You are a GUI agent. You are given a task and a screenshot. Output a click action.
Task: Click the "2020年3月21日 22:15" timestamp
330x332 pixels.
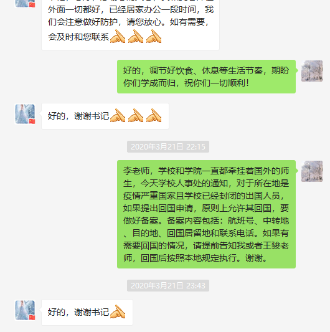[x=168, y=146]
